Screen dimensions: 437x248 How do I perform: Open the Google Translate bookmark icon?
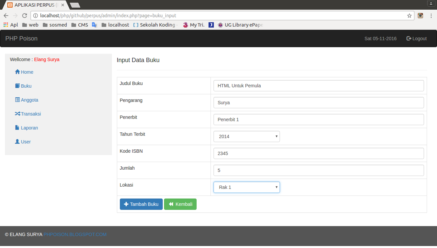(94, 25)
